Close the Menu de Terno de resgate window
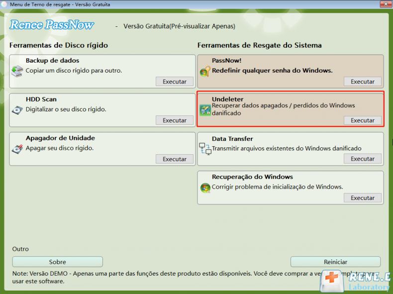393x294 pixels. coord(386,4)
